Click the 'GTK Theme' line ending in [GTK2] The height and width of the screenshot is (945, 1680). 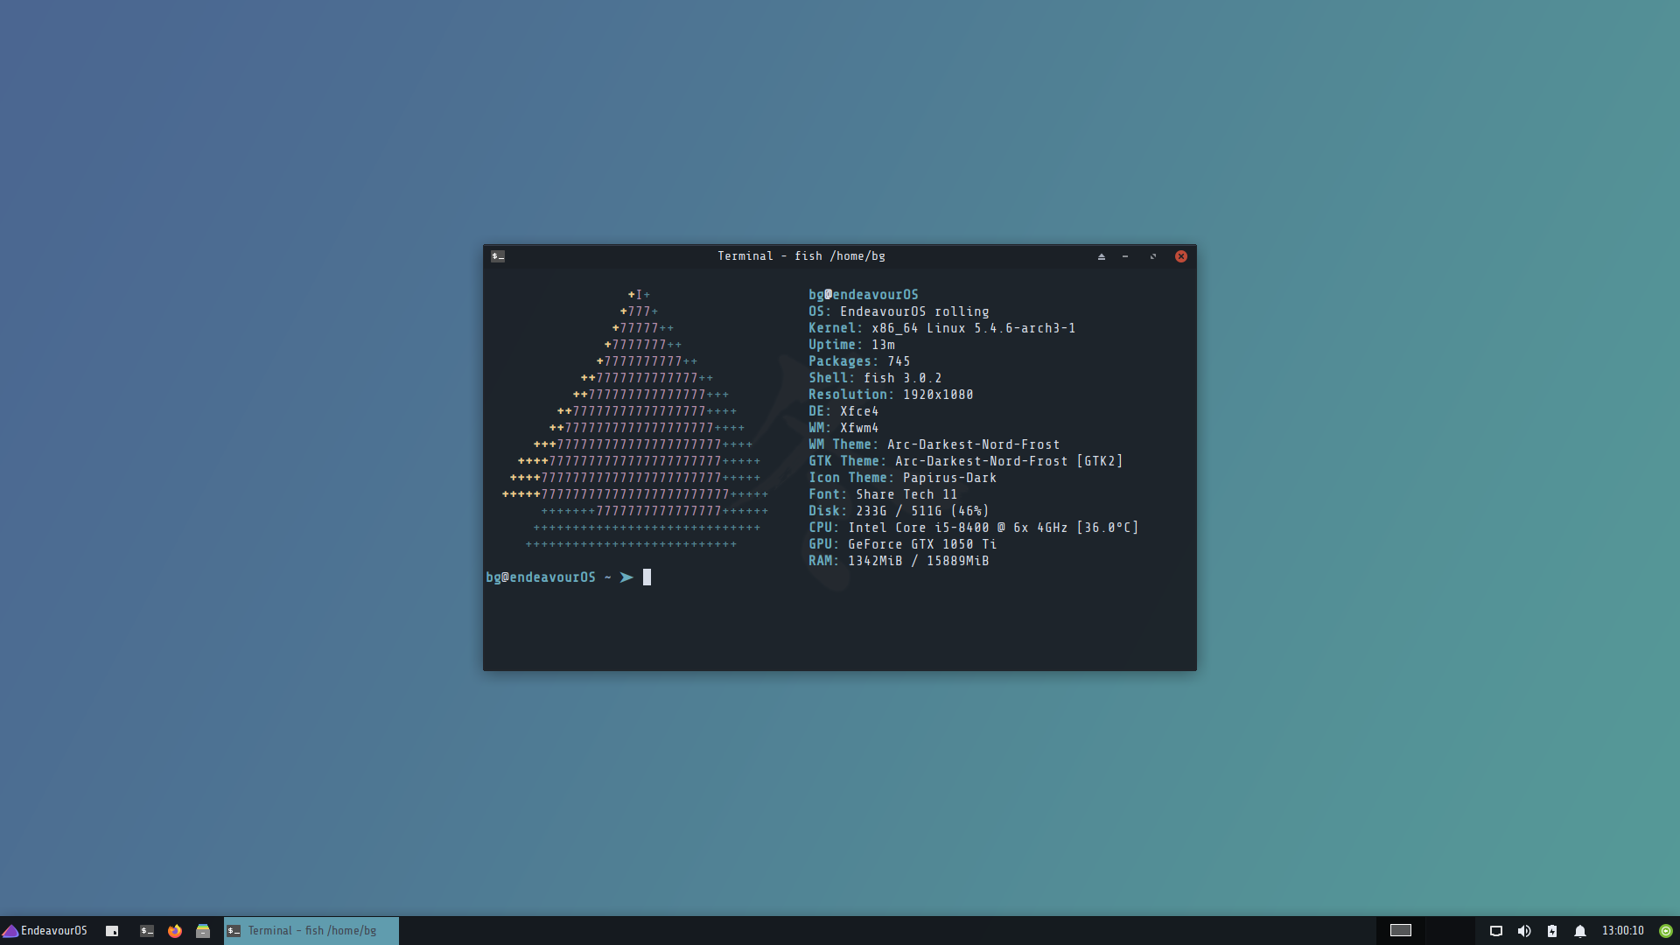[x=966, y=461]
